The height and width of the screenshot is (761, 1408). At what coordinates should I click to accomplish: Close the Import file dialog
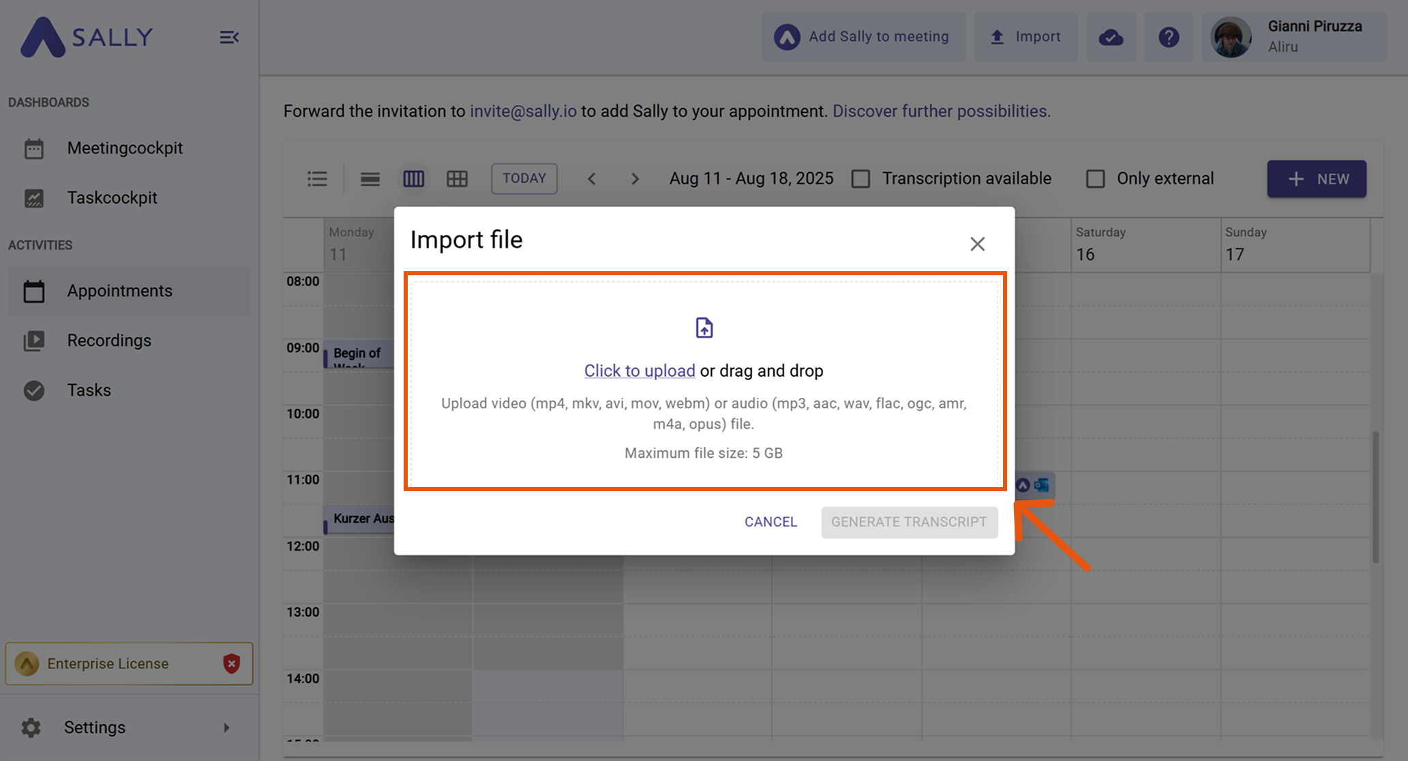click(977, 244)
